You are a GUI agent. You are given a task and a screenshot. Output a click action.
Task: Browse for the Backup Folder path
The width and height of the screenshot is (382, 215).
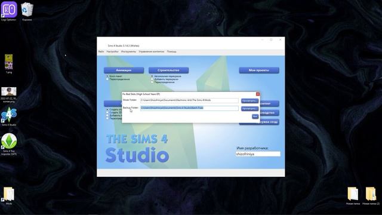coord(249,109)
